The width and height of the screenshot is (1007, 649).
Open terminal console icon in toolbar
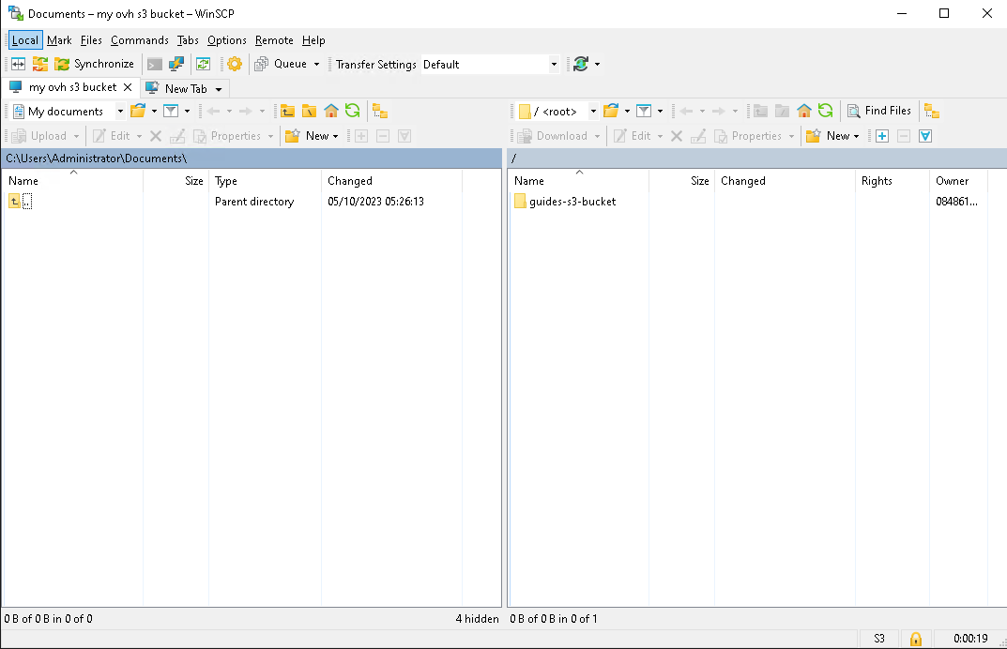pos(155,64)
